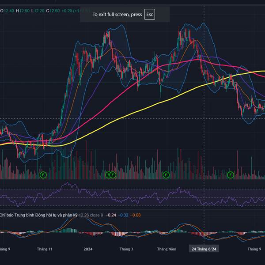This screenshot has width=265, height=265.
Task: Click the "To exit full screen" notification text
Action: 117,15
